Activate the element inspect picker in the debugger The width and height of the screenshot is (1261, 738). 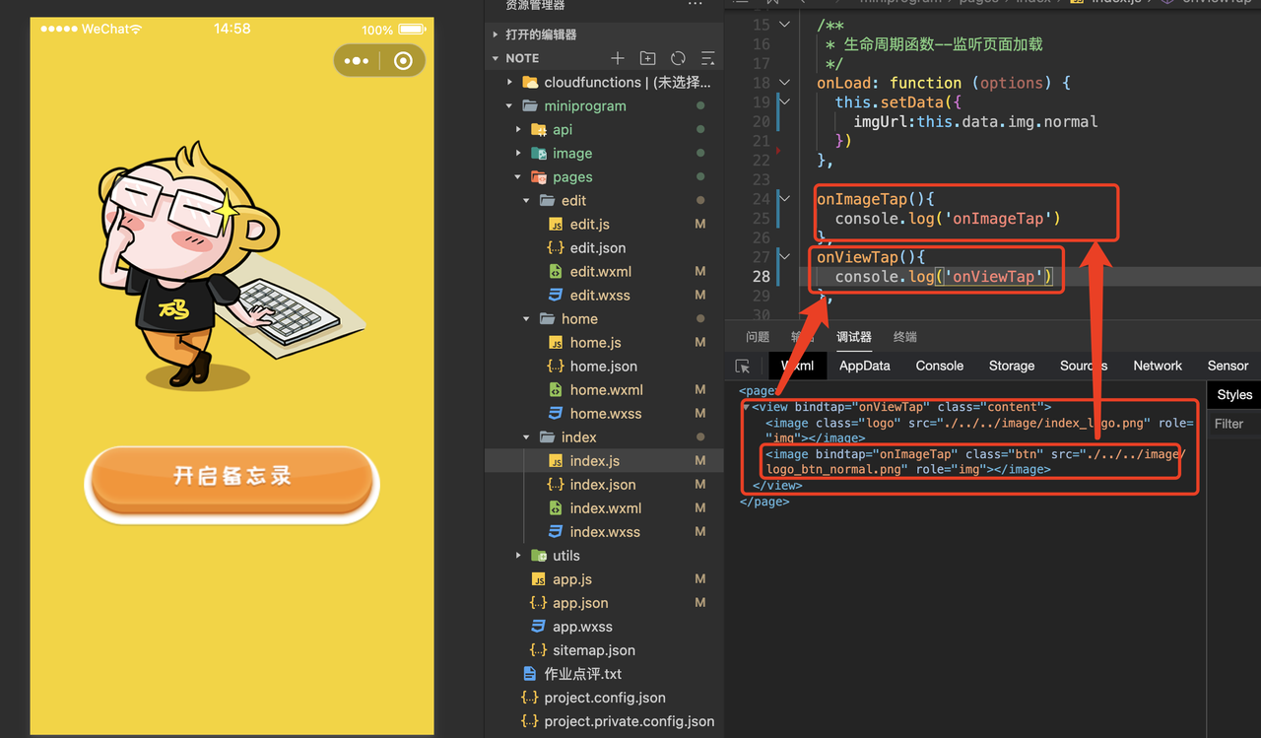tap(743, 366)
